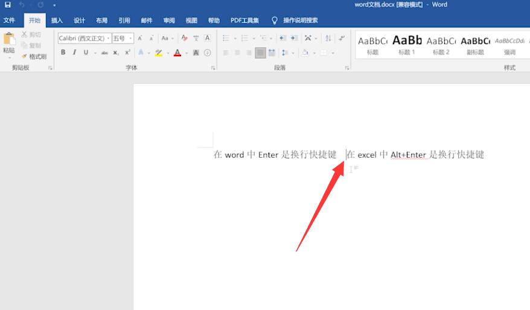This screenshot has height=310, width=530.
Task: Click the clear formatting icon
Action: (x=184, y=38)
